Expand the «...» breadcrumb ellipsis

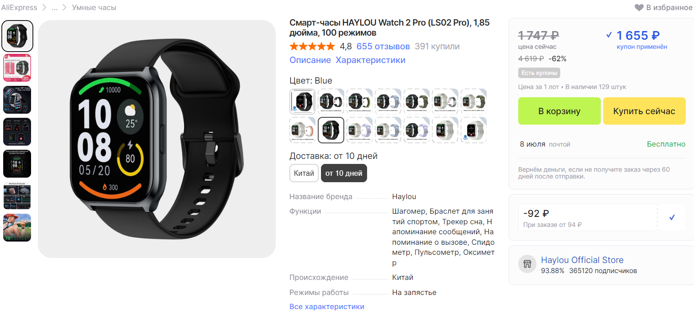coord(54,8)
